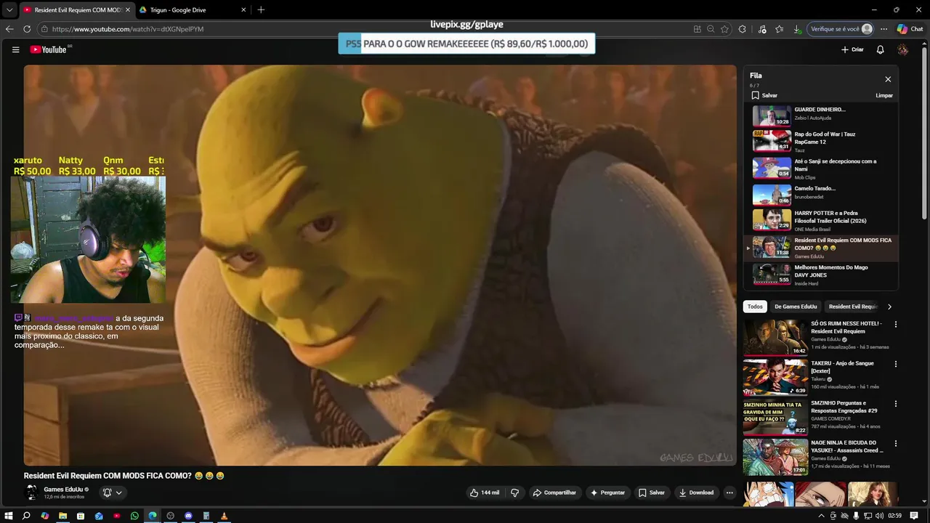Play HARRY POTTER e a Pedra Filosofal trailer
The width and height of the screenshot is (930, 523).
point(821,220)
